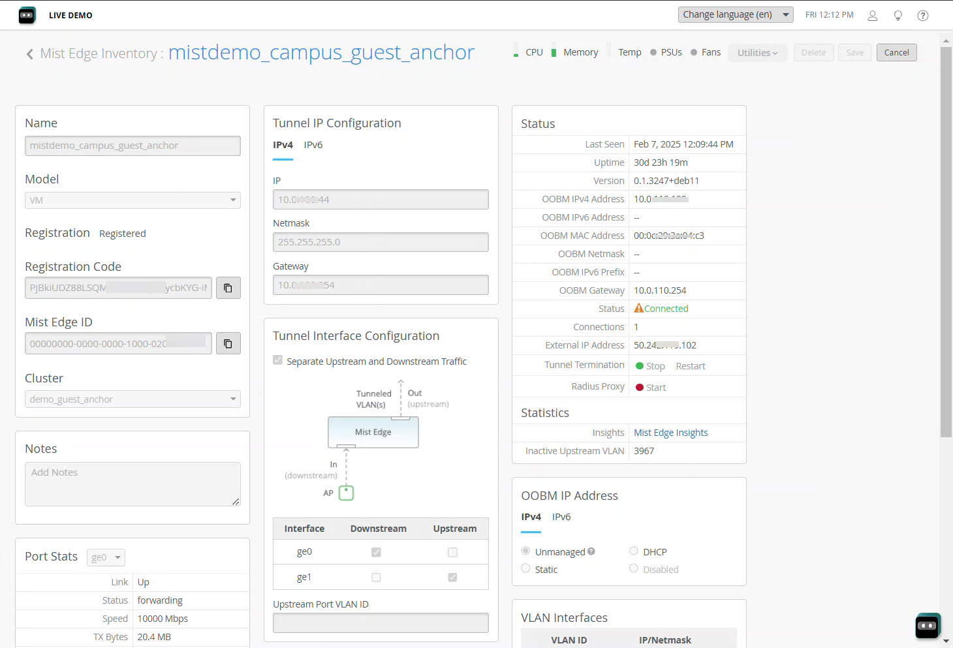This screenshot has width=953, height=648.
Task: Open the Model VM dropdown
Action: pos(133,200)
